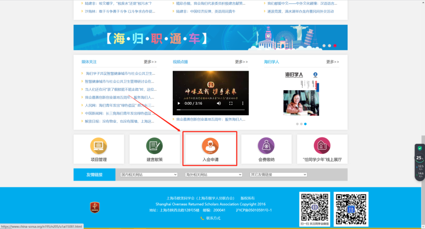The image size is (425, 229).
Task: Select first dot of 海归学人 carousel
Action: click(x=297, y=124)
